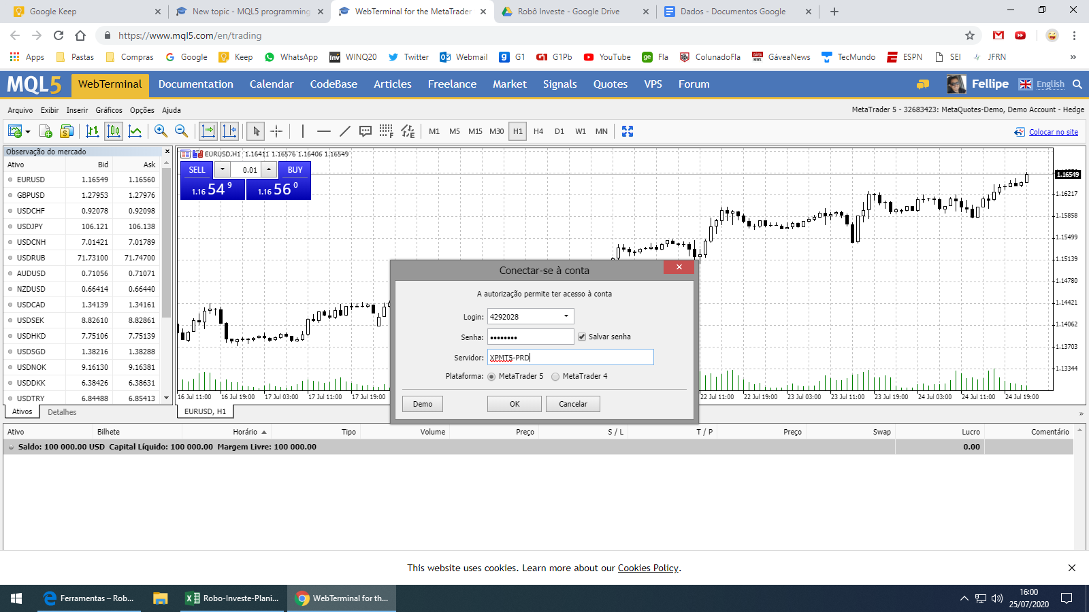The width and height of the screenshot is (1089, 612).
Task: Click the SELL button
Action: [197, 169]
